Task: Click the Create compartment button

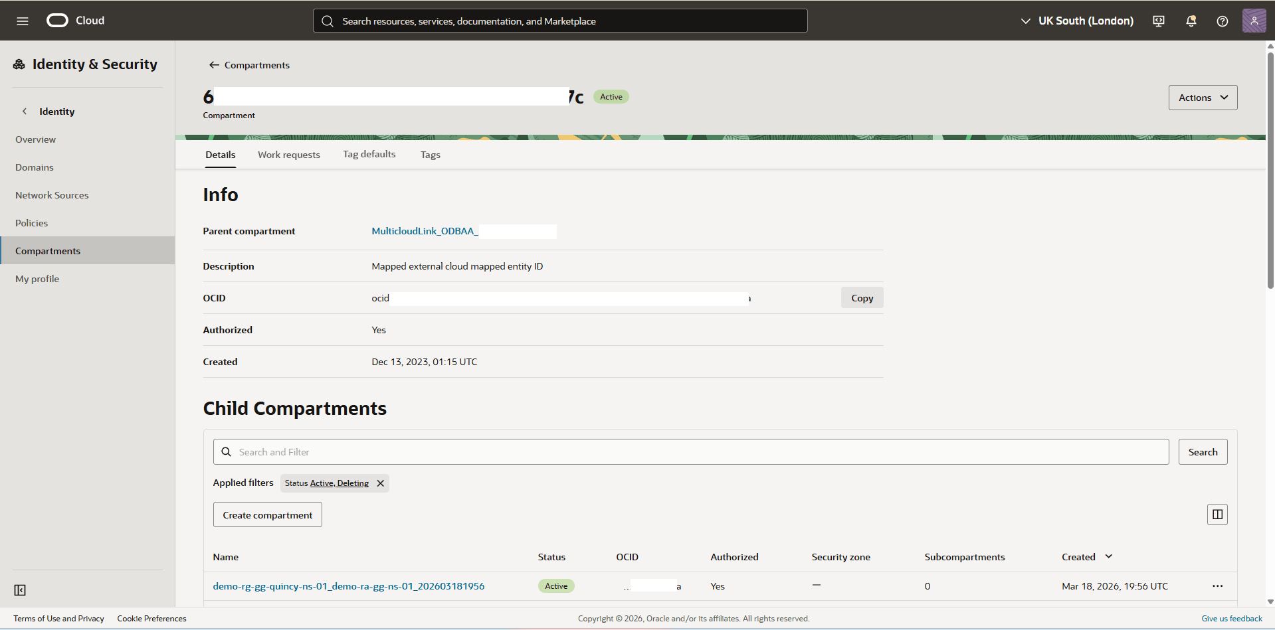Action: pyautogui.click(x=267, y=514)
